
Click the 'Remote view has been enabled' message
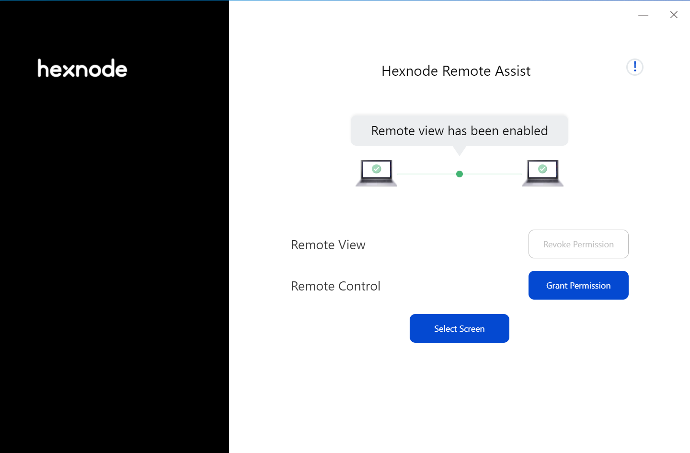[x=460, y=130]
